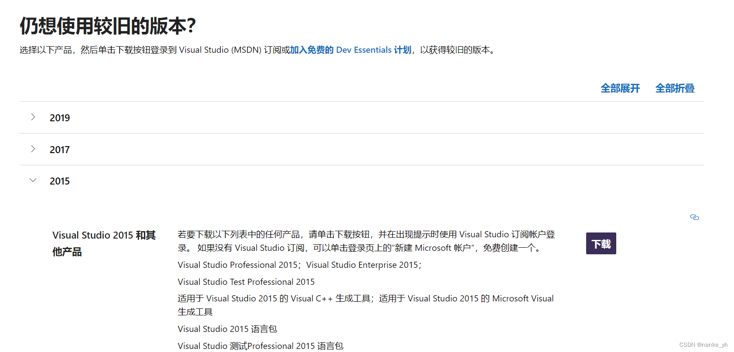Image resolution: width=734 pixels, height=352 pixels.
Task: Click Visual Studio Professional 2015 text
Action: (x=238, y=265)
